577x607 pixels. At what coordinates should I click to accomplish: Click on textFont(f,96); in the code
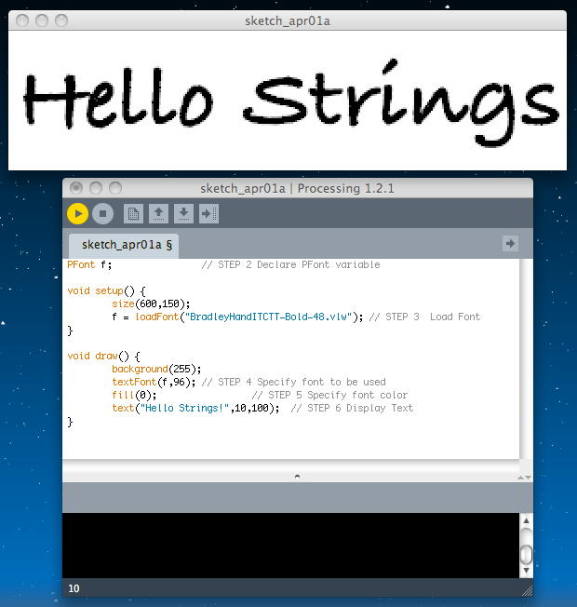point(154,382)
